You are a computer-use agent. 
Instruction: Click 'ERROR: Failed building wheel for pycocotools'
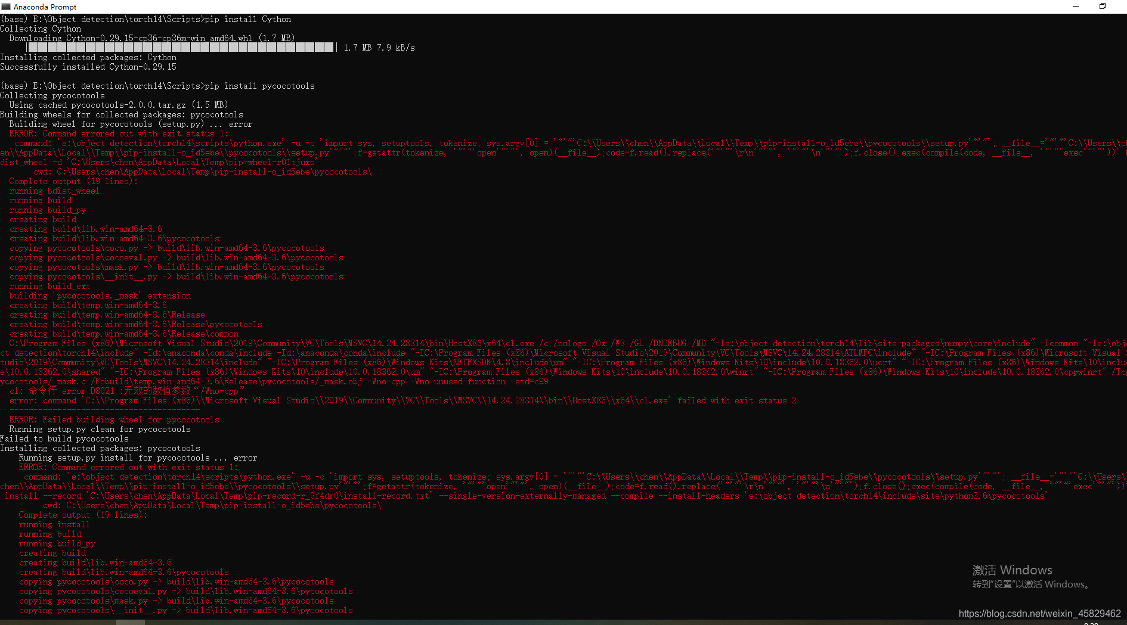114,419
